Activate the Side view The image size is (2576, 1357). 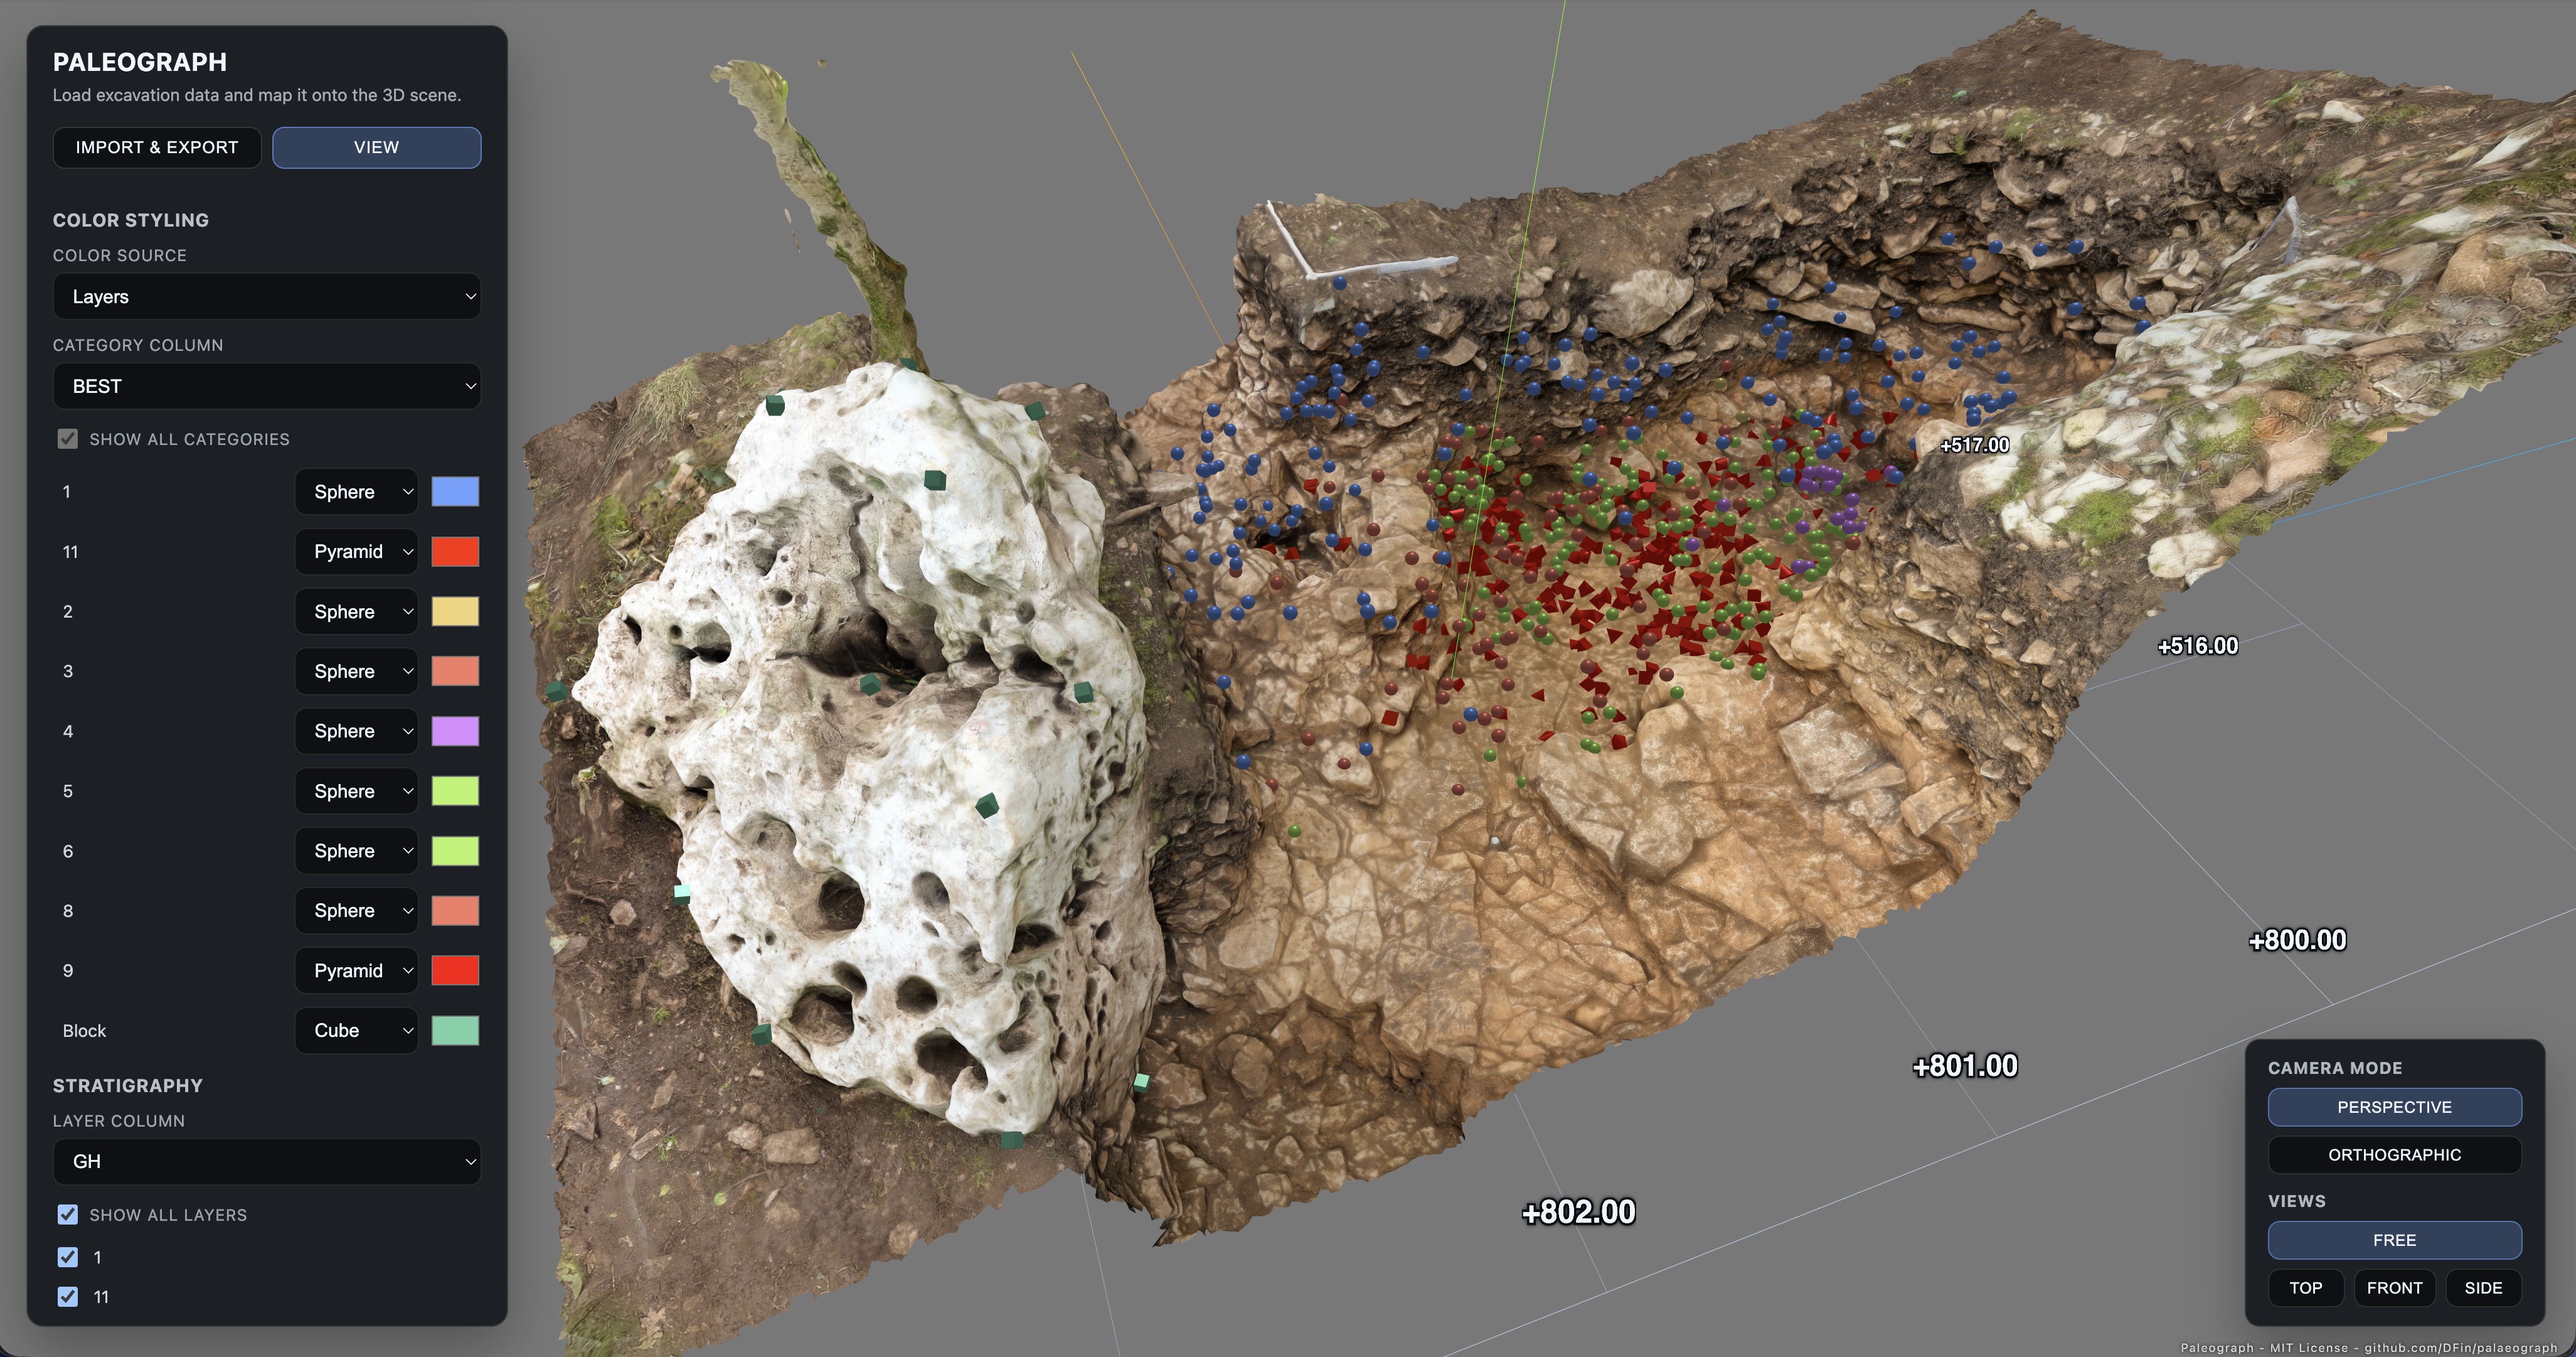pos(2483,1288)
